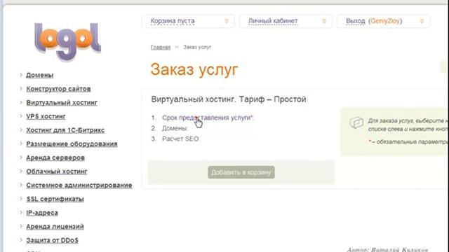Open SSL сертификаты link

[55, 199]
